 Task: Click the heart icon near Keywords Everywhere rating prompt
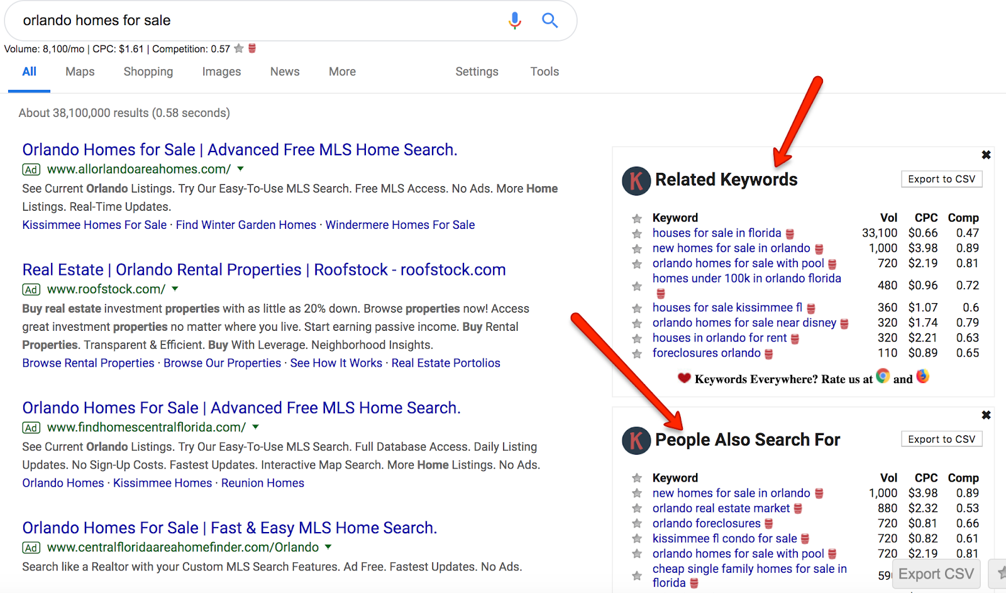click(683, 378)
